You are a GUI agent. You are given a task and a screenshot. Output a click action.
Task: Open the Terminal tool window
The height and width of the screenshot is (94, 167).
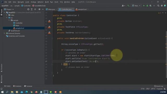tap(28, 86)
